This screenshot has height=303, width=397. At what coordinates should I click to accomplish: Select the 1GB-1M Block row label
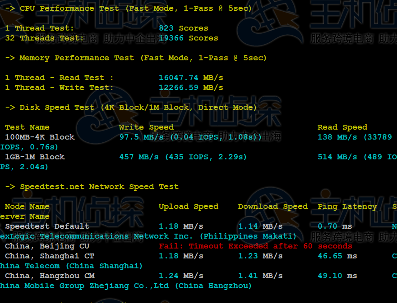tap(35, 157)
